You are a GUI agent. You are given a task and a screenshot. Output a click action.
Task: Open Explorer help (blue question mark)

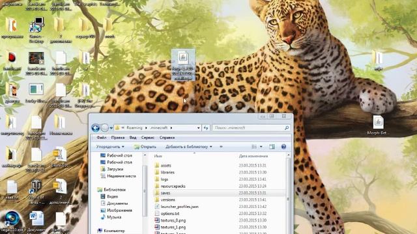283,147
